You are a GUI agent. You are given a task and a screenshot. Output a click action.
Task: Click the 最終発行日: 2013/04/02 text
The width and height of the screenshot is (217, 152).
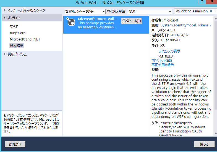click(170, 35)
